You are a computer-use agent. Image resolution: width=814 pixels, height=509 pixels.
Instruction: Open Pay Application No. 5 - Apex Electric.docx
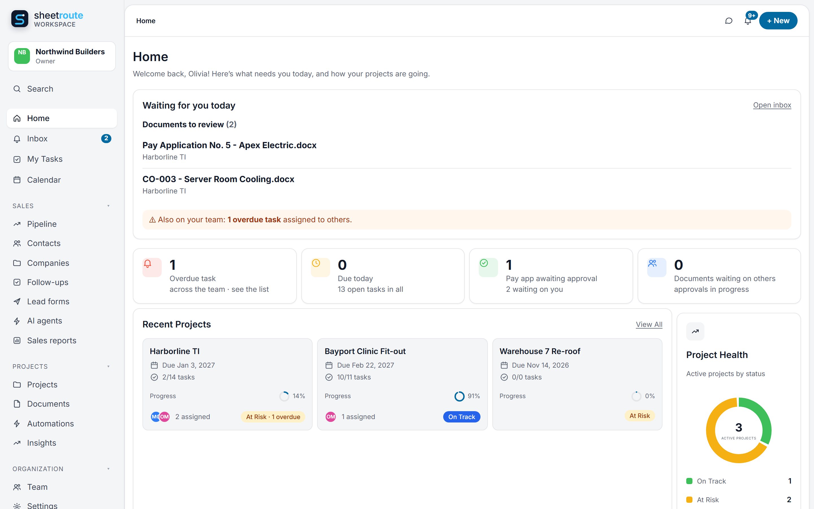pos(230,145)
